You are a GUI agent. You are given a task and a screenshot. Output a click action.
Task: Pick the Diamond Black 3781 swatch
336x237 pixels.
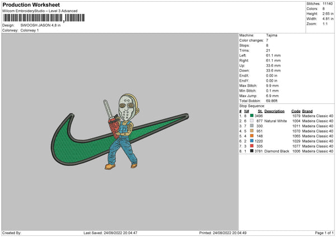(252, 150)
